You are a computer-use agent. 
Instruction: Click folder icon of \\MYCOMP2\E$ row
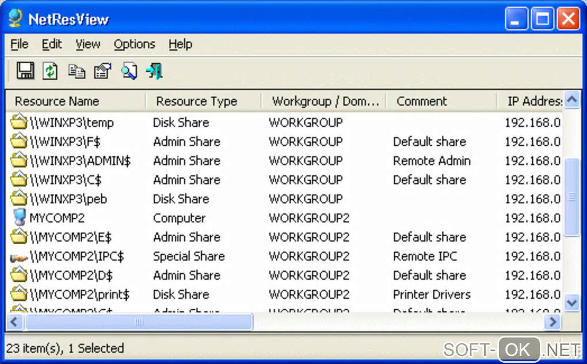(x=19, y=236)
